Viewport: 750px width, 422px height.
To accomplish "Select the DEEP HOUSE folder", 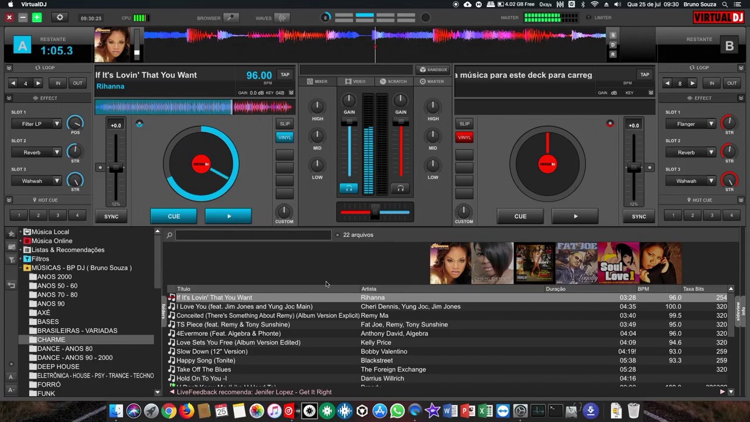I will click(x=58, y=367).
